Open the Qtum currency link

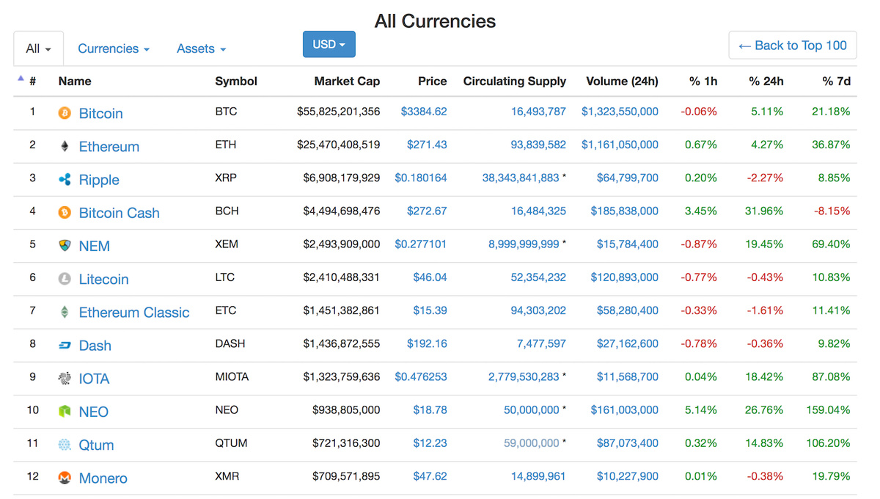coord(96,445)
